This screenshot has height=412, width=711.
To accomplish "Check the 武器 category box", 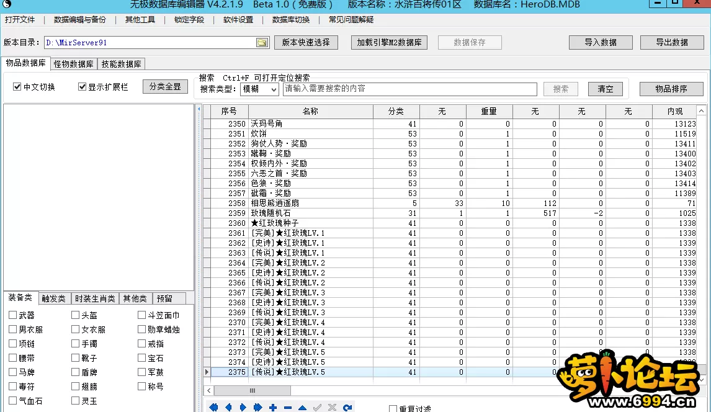I will [12, 315].
